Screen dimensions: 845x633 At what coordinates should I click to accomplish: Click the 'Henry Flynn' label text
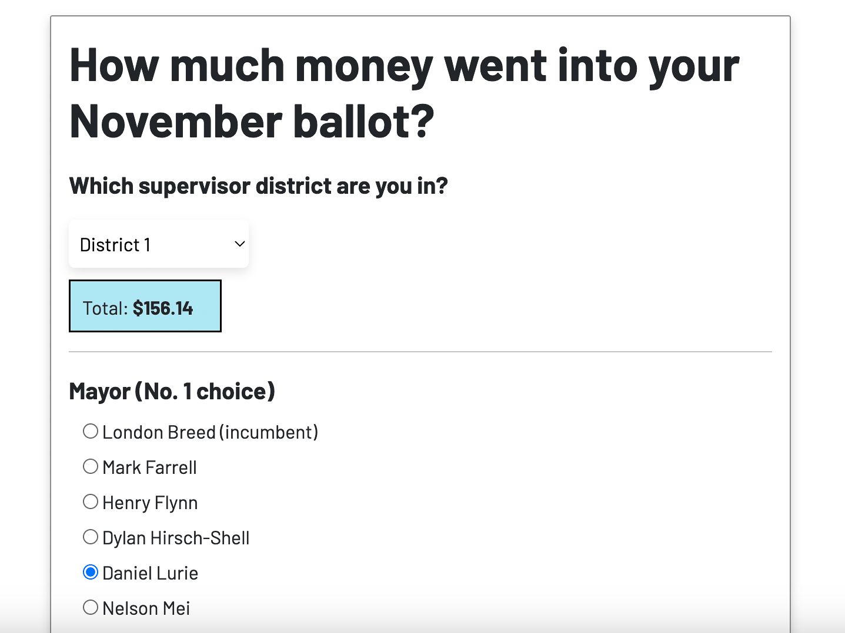tap(150, 502)
